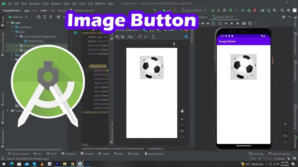Click the Infer Constraints magic wand icon
Screen dimensions: 298x167
146,37
